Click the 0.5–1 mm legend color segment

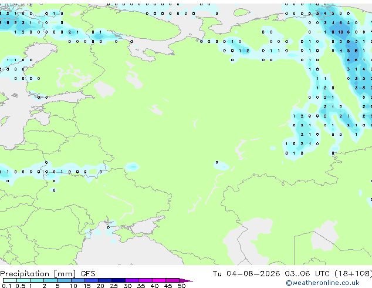[23, 280]
